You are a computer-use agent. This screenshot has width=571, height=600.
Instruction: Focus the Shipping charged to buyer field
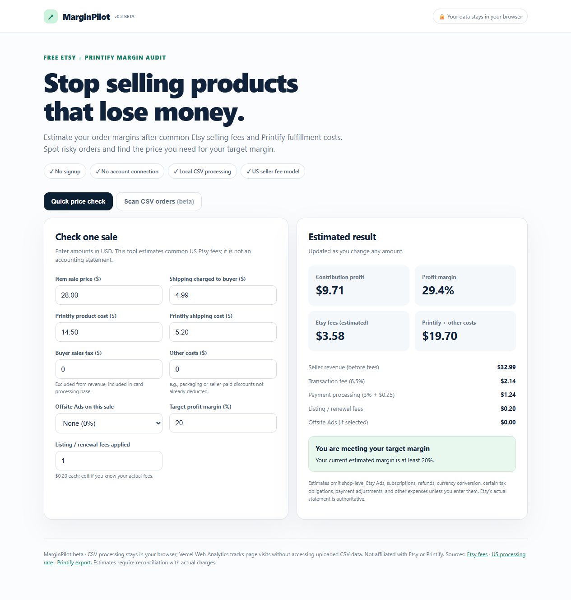[x=223, y=295]
